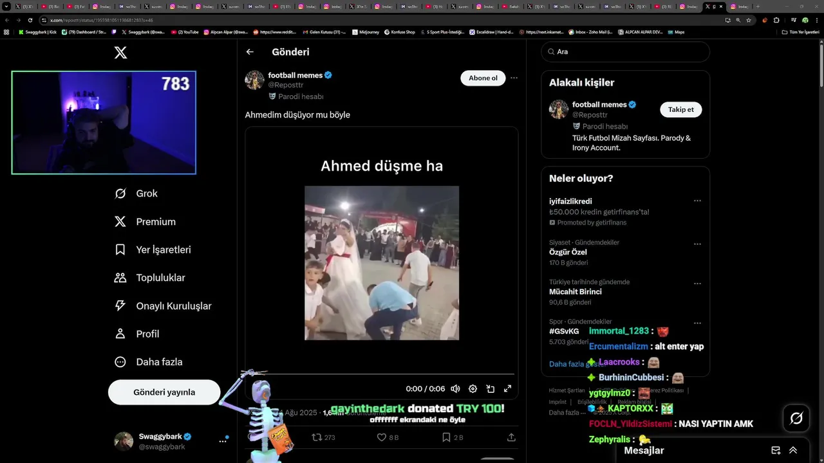This screenshot has height=463, width=824.
Task: Open the Swaggybark account menu dots
Action: (223, 440)
